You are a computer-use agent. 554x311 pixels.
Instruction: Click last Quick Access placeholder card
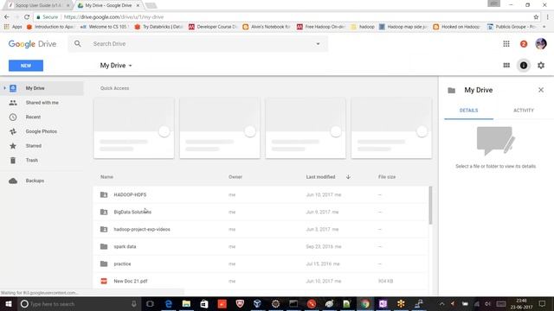391,128
